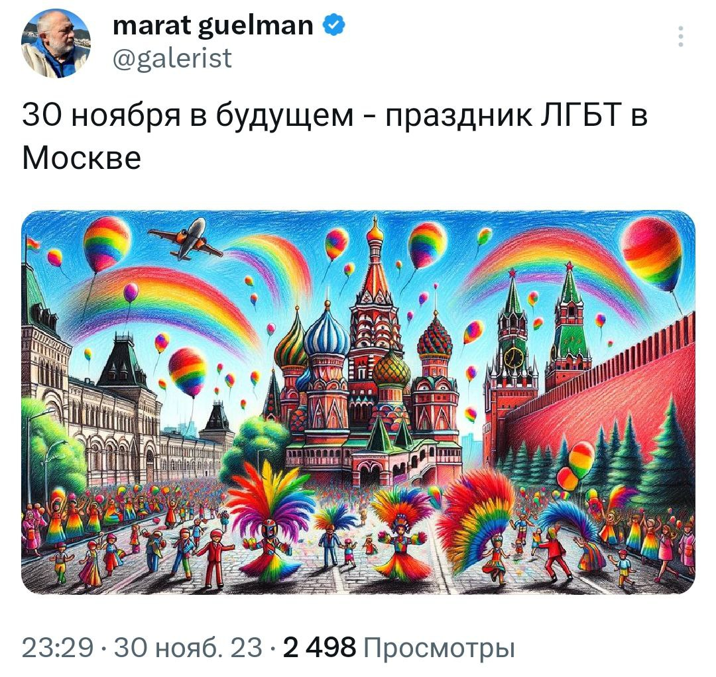Click the dancer in the red suit
This screenshot has height=677, width=716.
(216, 558)
